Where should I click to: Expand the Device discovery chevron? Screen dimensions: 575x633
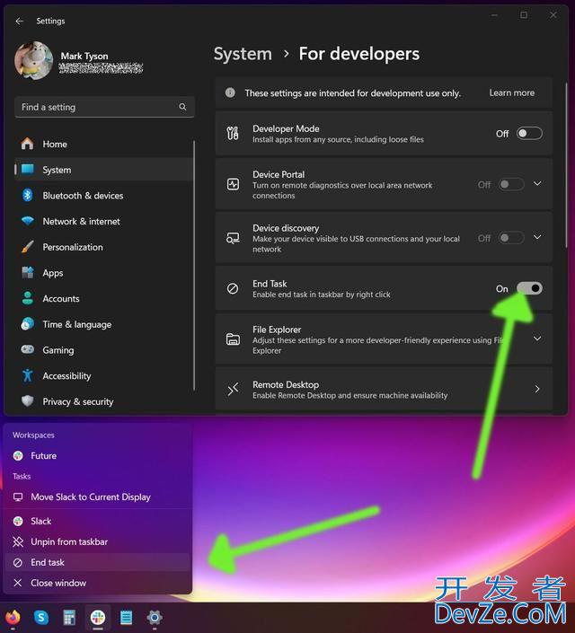tap(537, 237)
